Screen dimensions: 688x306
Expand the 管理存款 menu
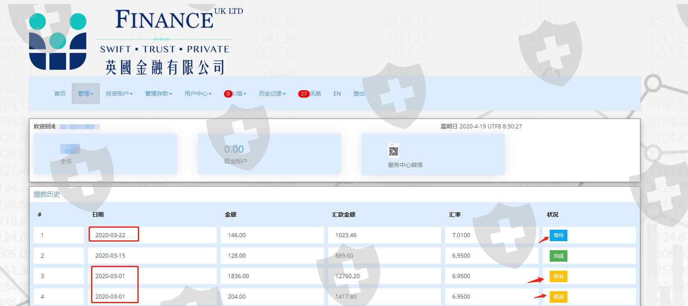(159, 94)
